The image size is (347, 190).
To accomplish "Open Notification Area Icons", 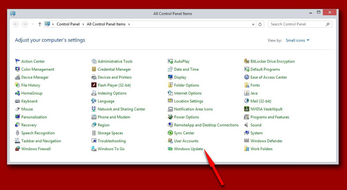I will click(193, 109).
